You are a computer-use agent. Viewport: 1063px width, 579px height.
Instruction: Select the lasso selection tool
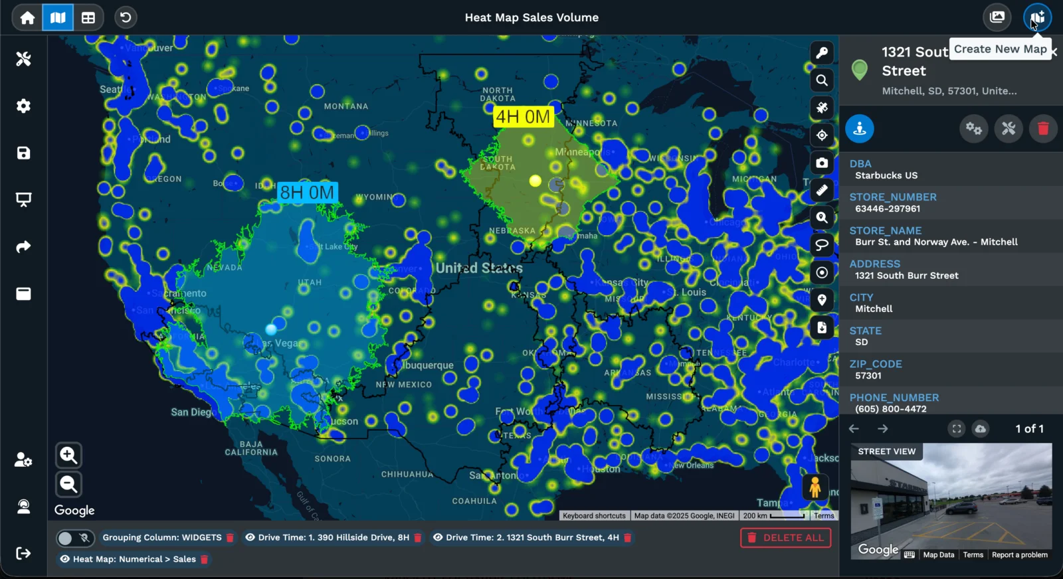coord(822,245)
